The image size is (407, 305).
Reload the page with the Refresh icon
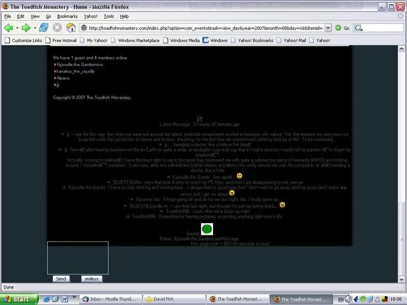[45, 27]
